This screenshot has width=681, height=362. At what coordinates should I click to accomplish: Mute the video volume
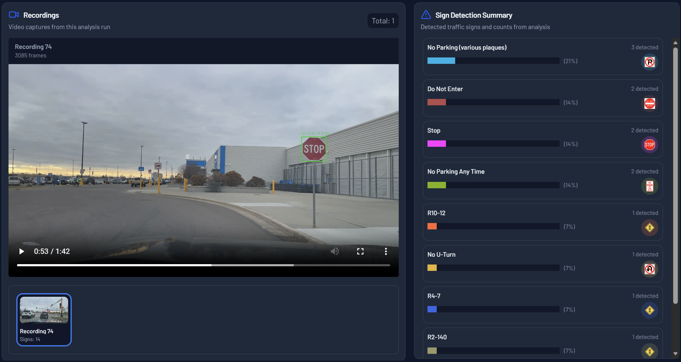[334, 251]
